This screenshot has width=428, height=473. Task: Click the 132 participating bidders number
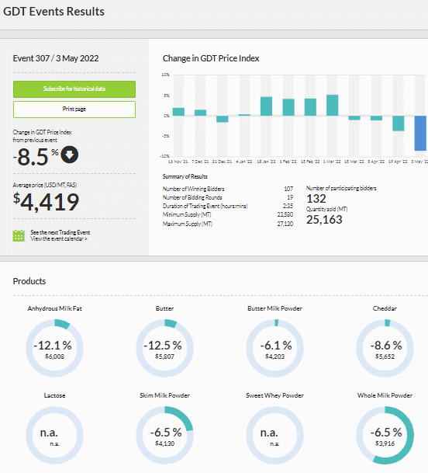click(x=316, y=199)
